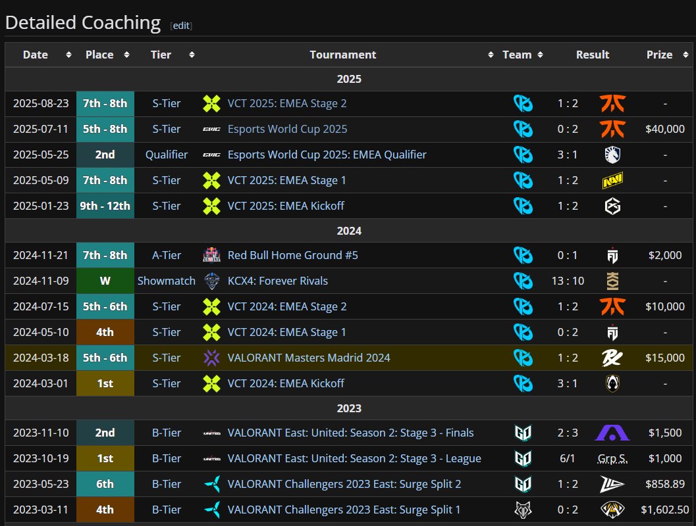The image size is (696, 526).
Task: Open Stage 3 - League tournament link
Action: tap(354, 459)
